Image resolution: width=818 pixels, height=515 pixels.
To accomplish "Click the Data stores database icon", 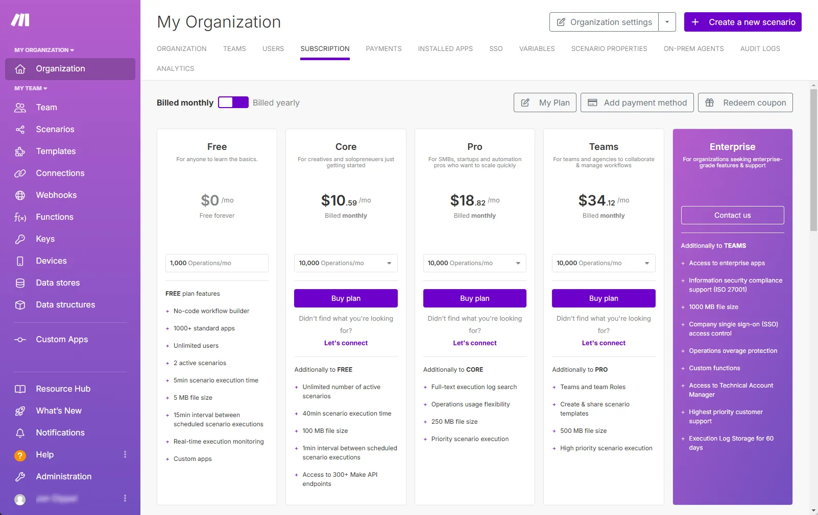I will click(20, 283).
